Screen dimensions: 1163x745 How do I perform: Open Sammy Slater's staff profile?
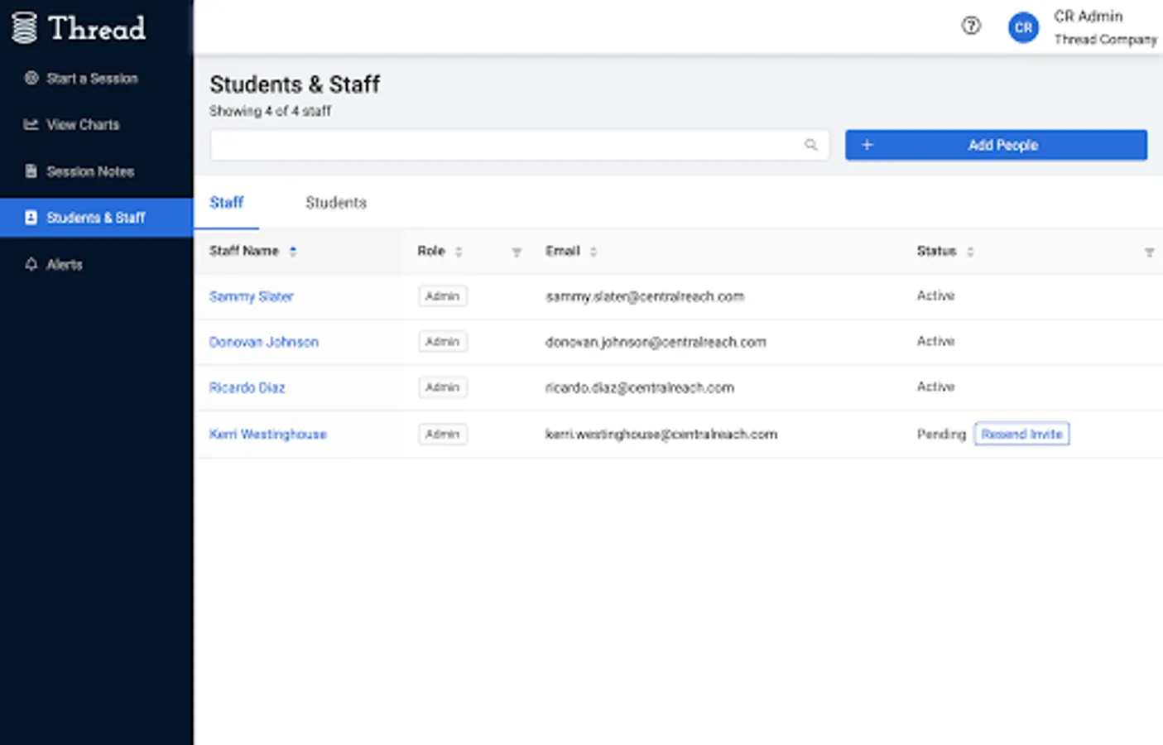(x=251, y=296)
